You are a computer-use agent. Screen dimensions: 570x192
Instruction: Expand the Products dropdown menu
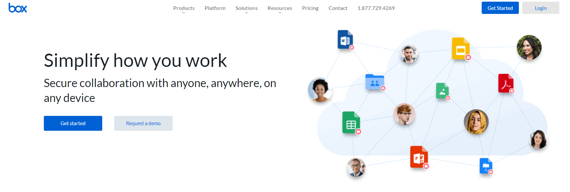point(184,8)
